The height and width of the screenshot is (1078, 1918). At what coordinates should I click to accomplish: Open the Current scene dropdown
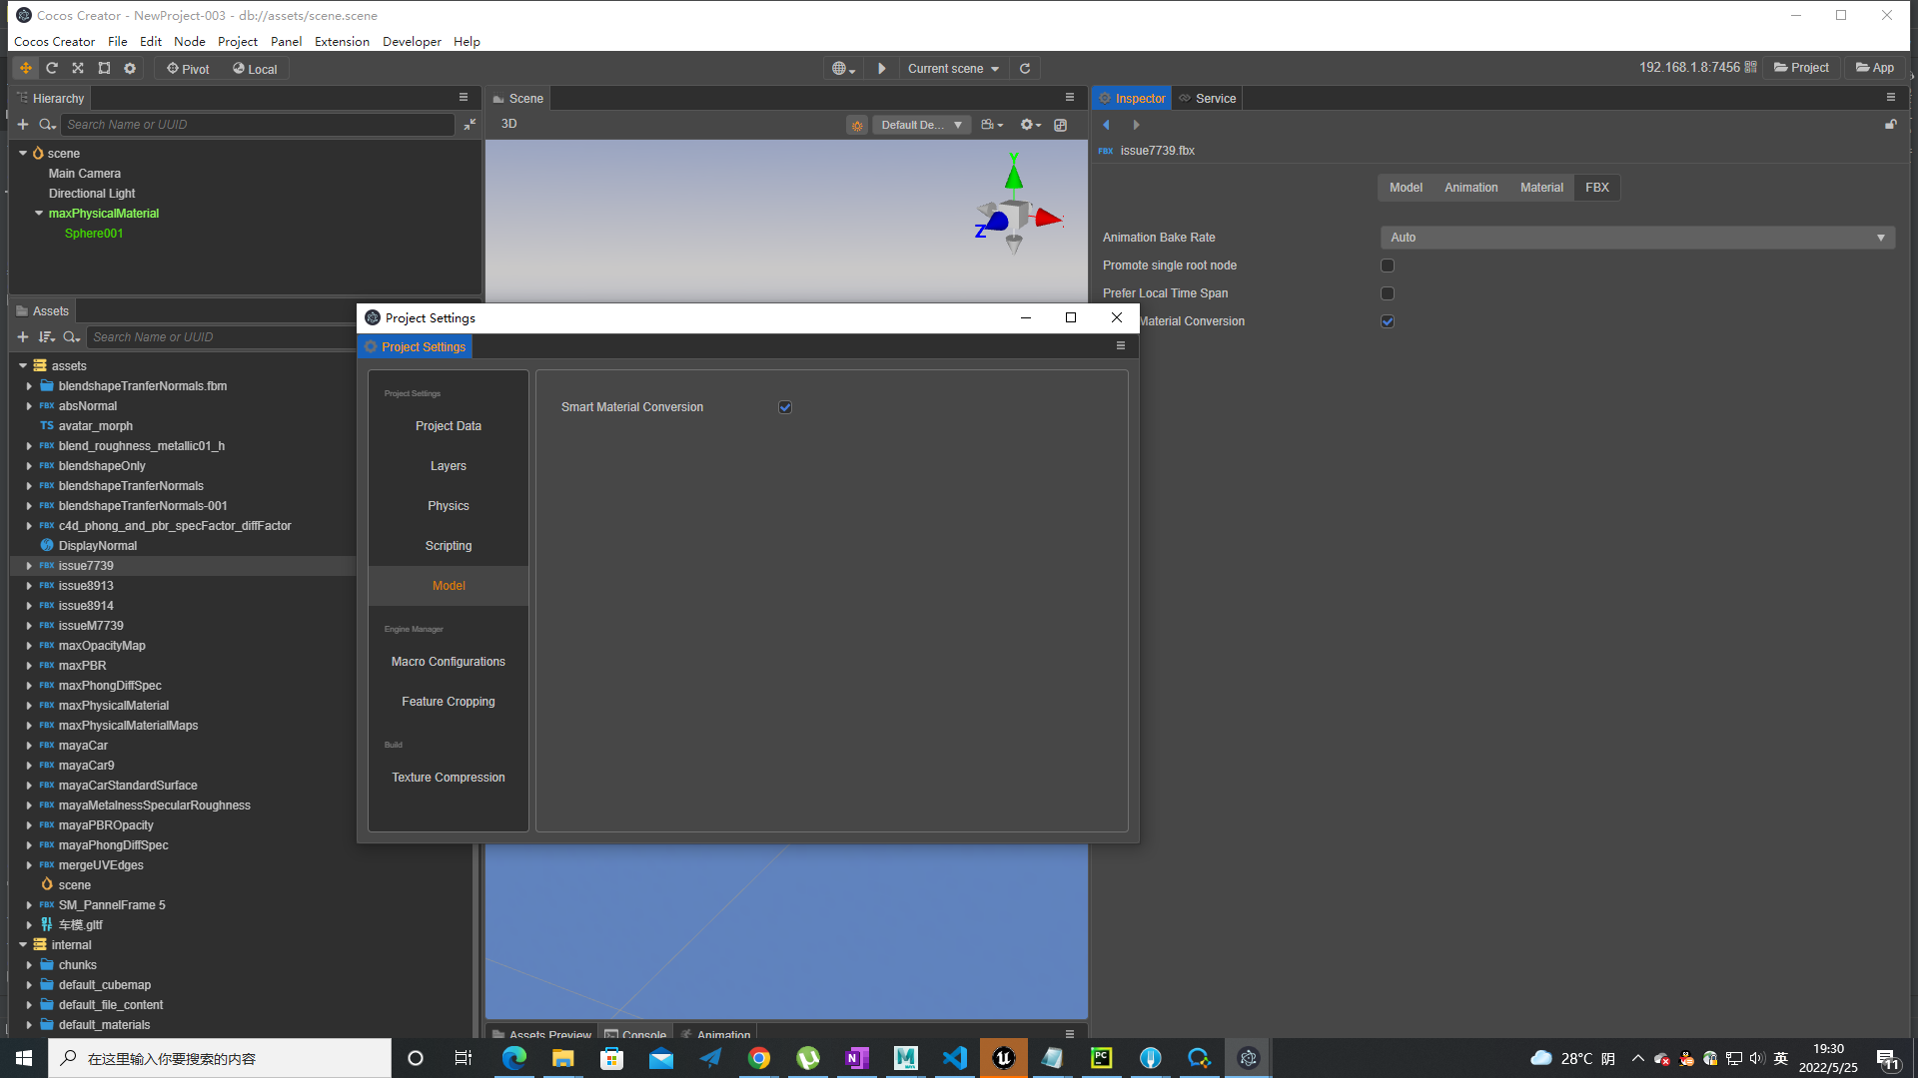pos(953,69)
